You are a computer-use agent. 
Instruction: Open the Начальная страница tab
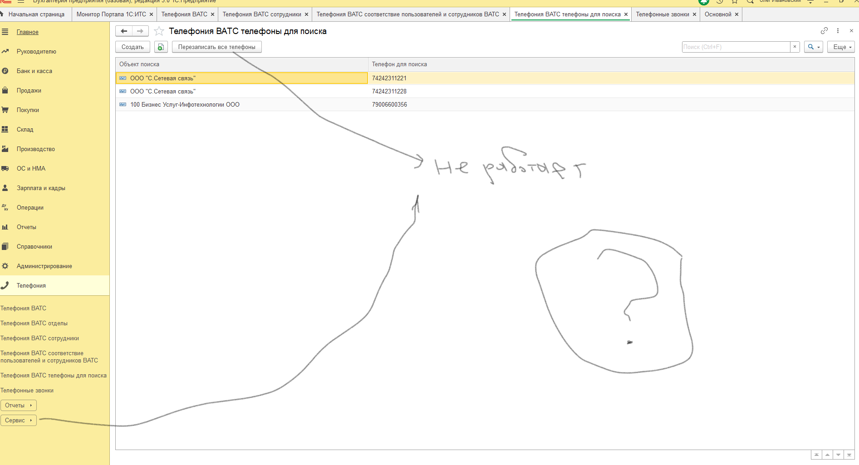click(x=36, y=15)
